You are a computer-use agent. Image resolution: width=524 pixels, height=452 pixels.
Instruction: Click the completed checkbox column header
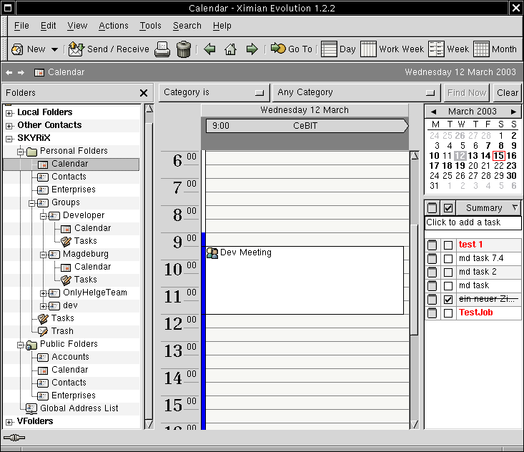448,208
